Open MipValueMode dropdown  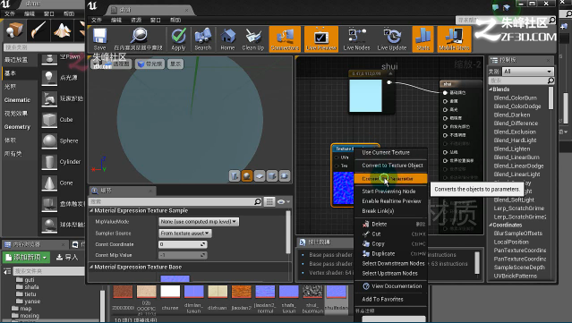tap(199, 222)
